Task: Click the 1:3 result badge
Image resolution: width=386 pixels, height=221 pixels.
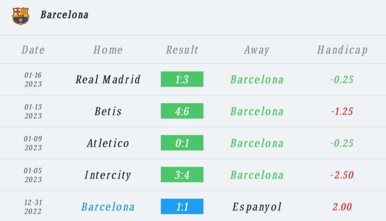Action: 182,80
